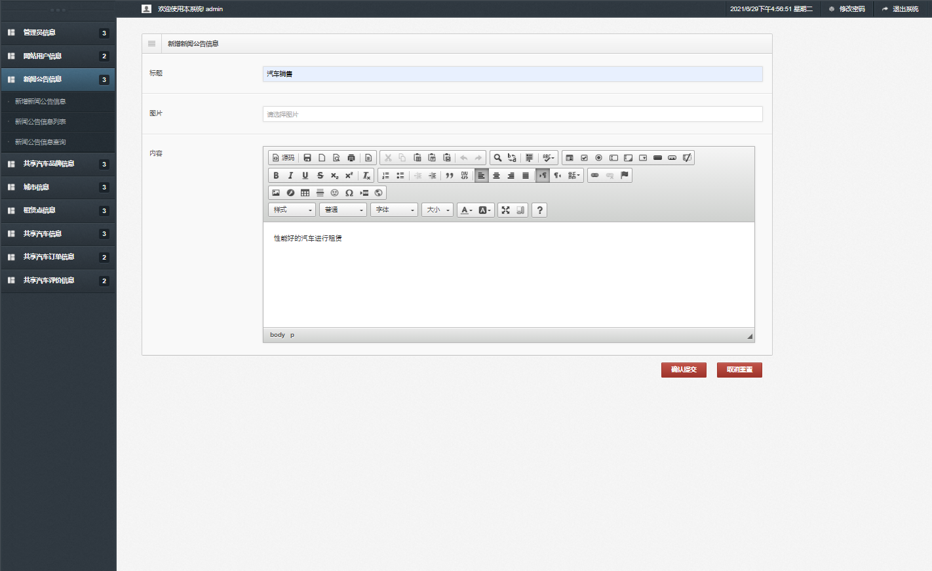Screen dimensions: 932x571
Task: Insert a text field form element
Action: [613, 158]
